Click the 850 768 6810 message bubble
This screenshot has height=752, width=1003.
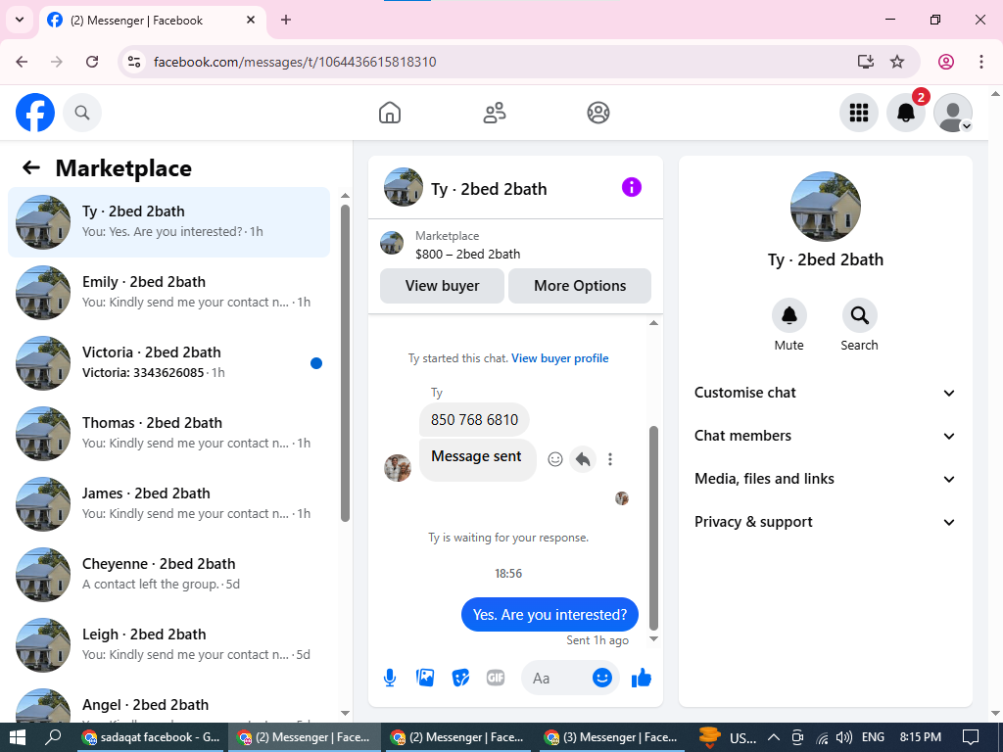tap(474, 419)
